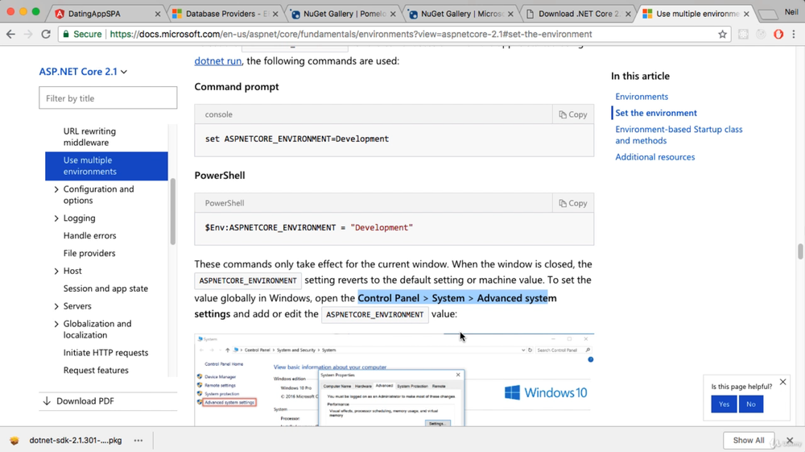Expand Globalization and localization section

point(56,324)
